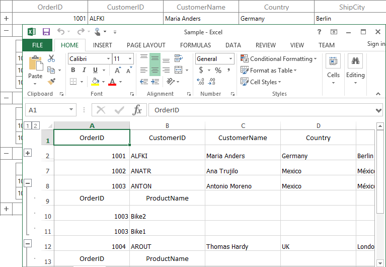Expand outline group at row 2
Image resolution: width=386 pixels, height=267 pixels.
(28, 153)
